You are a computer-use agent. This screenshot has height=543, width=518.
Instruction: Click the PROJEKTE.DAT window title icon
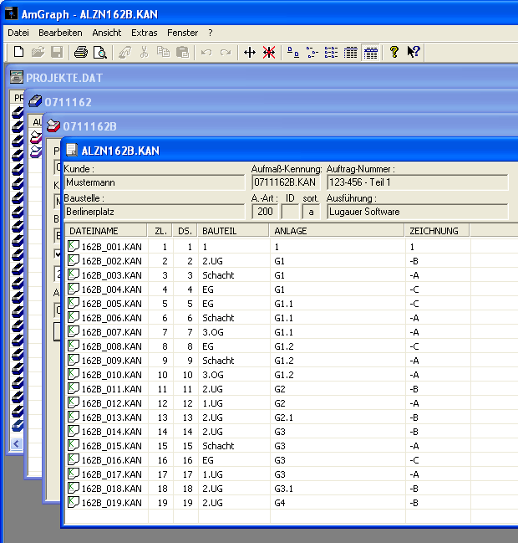(x=16, y=77)
